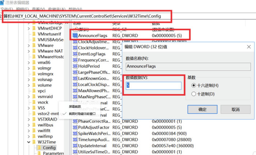Image resolution: width=256 pixels, height=155 pixels.
Task: Click the VSS folder icon
Action: coord(34,108)
